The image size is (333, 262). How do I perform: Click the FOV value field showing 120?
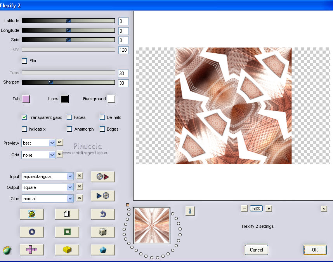tap(123, 50)
